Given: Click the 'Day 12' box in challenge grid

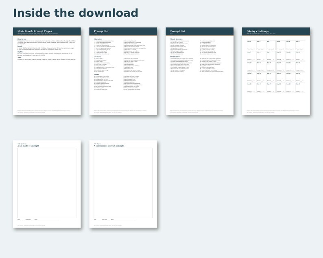Looking at the screenshot, I should (x=300, y=56).
